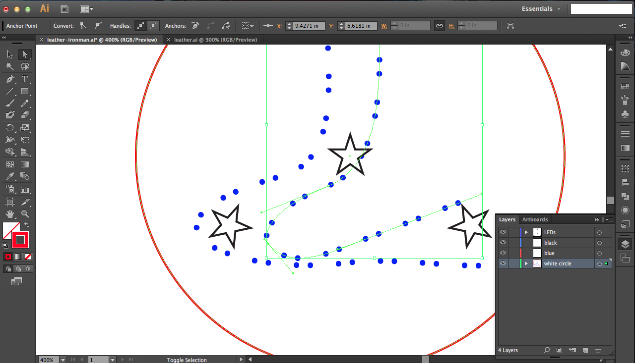Click the Fill color box
Screen dimensions: 635x363
coord(11,231)
